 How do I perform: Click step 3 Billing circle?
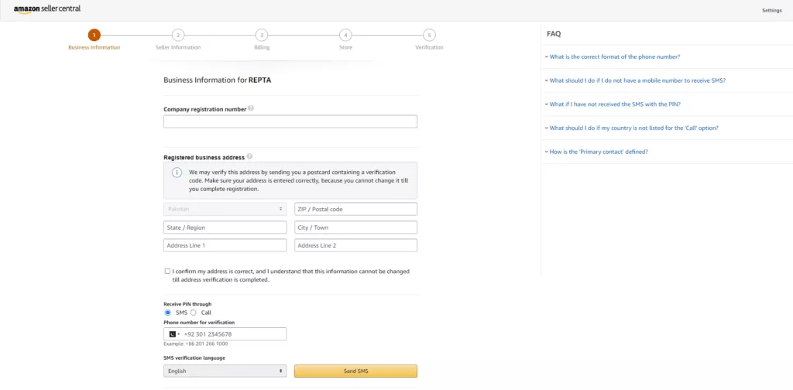[x=262, y=35]
